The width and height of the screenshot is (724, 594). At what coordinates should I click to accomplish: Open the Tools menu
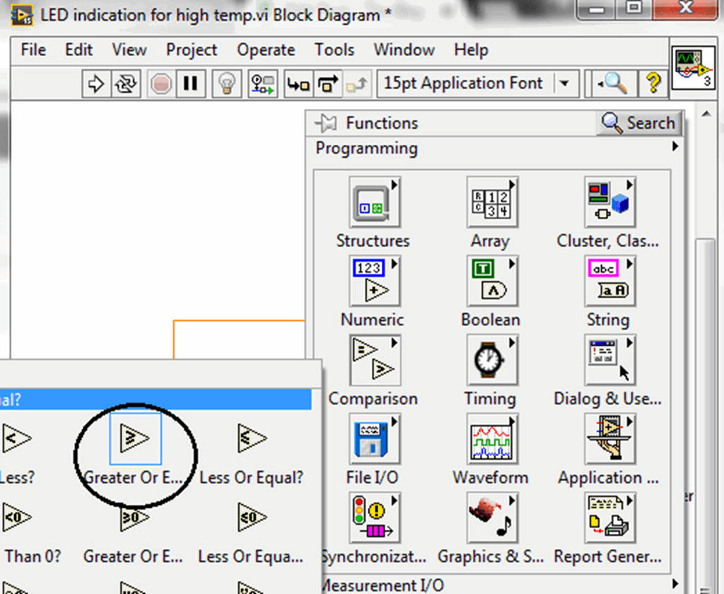click(x=334, y=49)
